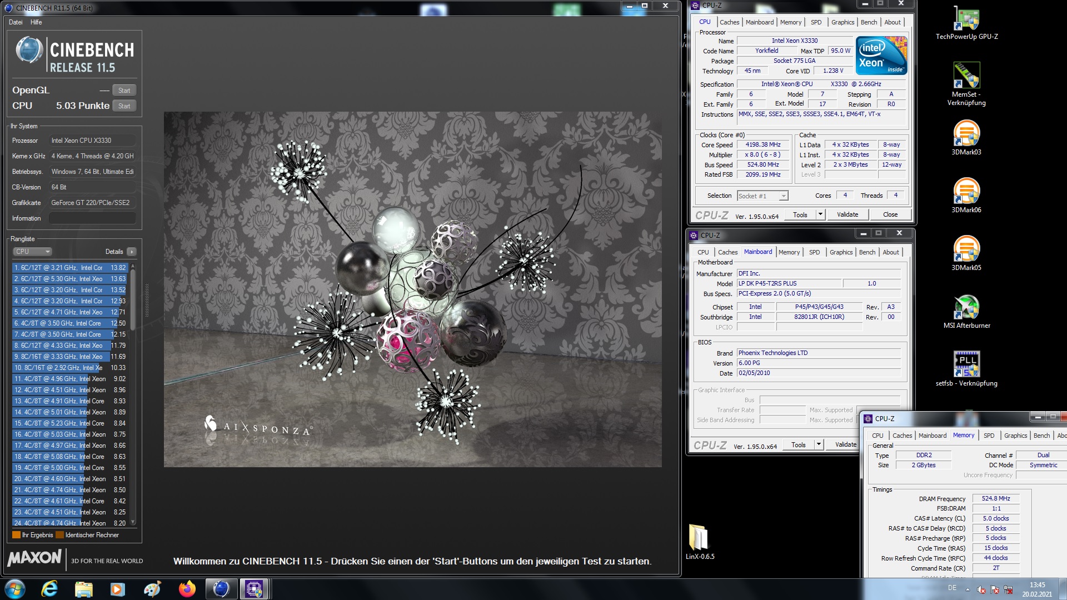Click the network tray icon
The height and width of the screenshot is (600, 1067).
[1008, 589]
